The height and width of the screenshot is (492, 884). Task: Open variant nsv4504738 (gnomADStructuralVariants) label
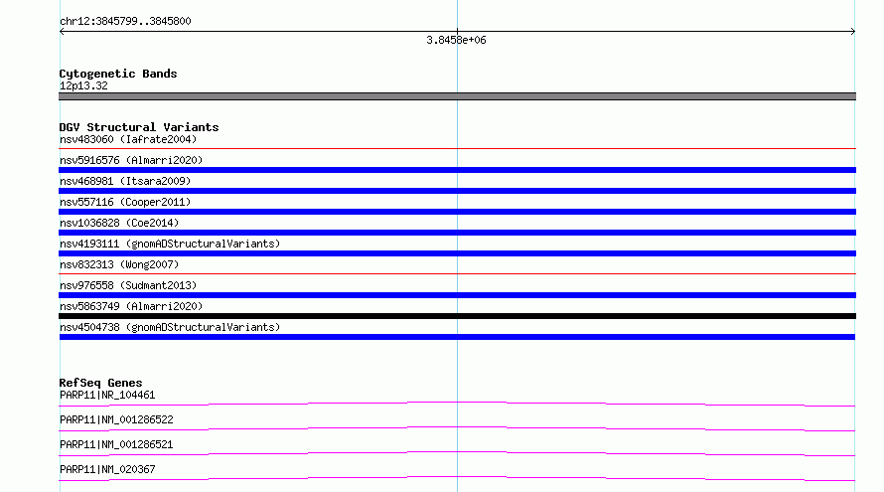coord(170,327)
